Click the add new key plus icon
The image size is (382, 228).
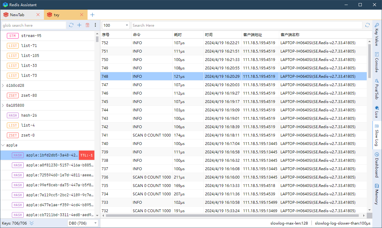click(79, 25)
